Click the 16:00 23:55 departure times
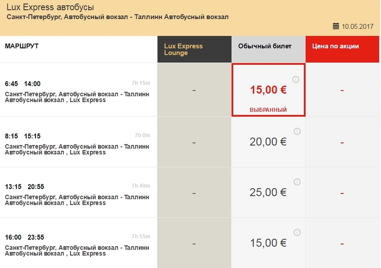 [x=25, y=237]
